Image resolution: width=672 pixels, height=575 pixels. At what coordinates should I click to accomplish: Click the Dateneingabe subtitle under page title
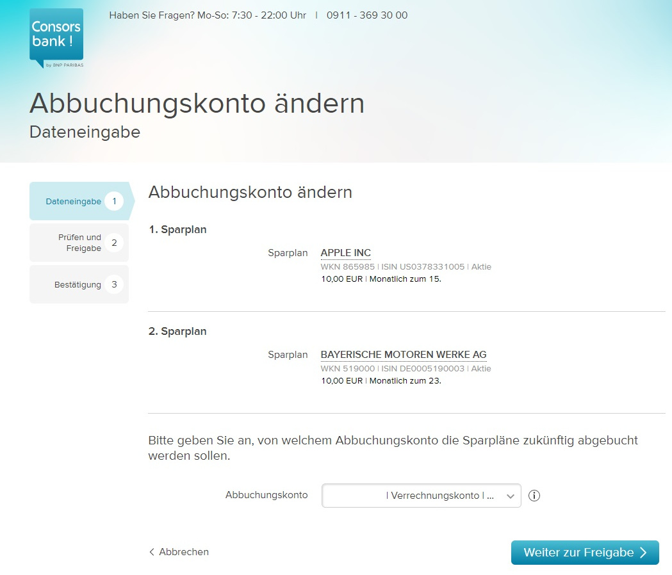tap(85, 132)
